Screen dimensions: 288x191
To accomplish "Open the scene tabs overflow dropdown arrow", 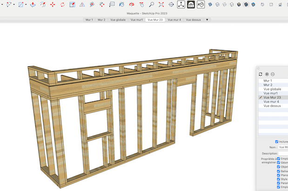I will [x=207, y=20].
